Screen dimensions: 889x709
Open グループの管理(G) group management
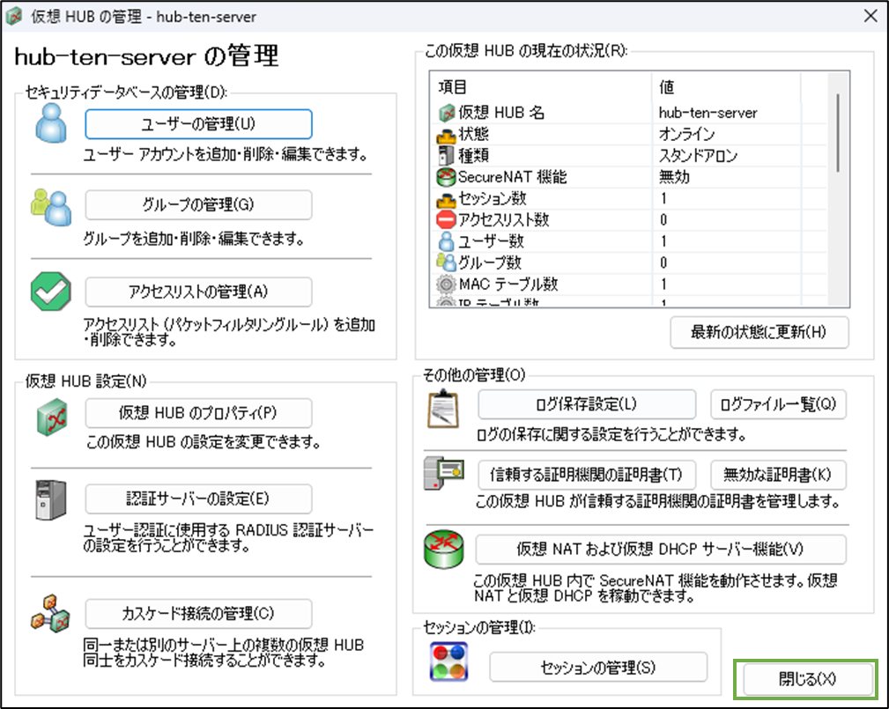[198, 204]
